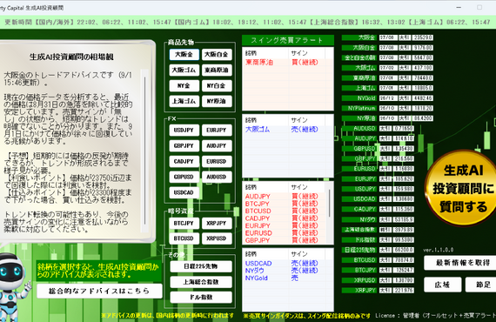Click the 生成AI投資顧問の相場観 heading

click(x=71, y=57)
